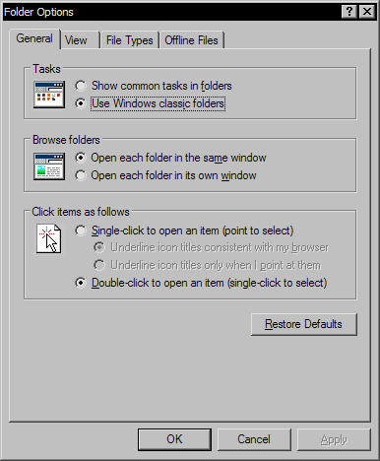380x461 pixels.
Task: Go to the Offline Files tab
Action: (x=191, y=40)
